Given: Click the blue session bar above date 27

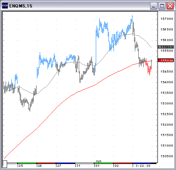Looking at the screenshot, I should coord(65,163).
